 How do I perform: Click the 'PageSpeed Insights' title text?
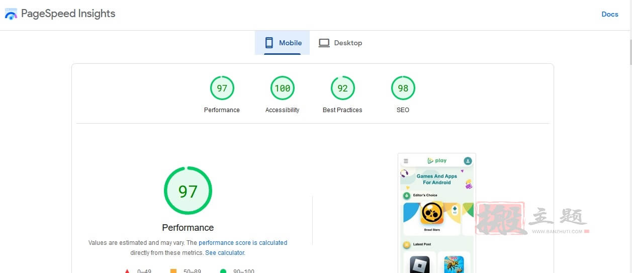pos(68,14)
